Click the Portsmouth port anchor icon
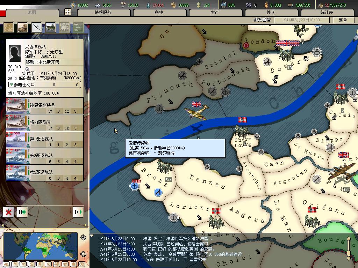The height and width of the screenshot is (268, 358). (225, 92)
